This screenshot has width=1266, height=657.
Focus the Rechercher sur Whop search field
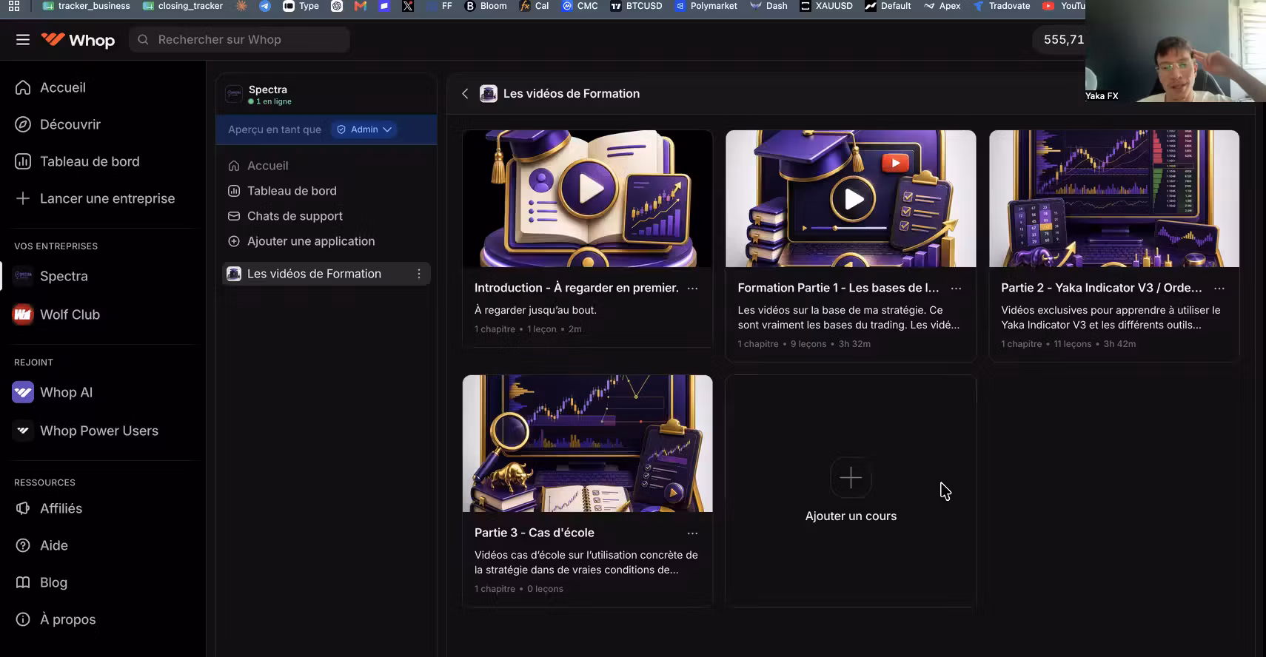pos(239,40)
